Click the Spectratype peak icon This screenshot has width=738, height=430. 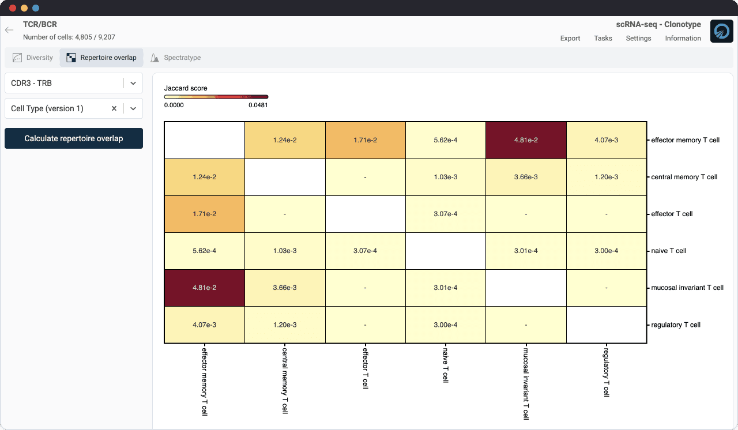tap(155, 58)
